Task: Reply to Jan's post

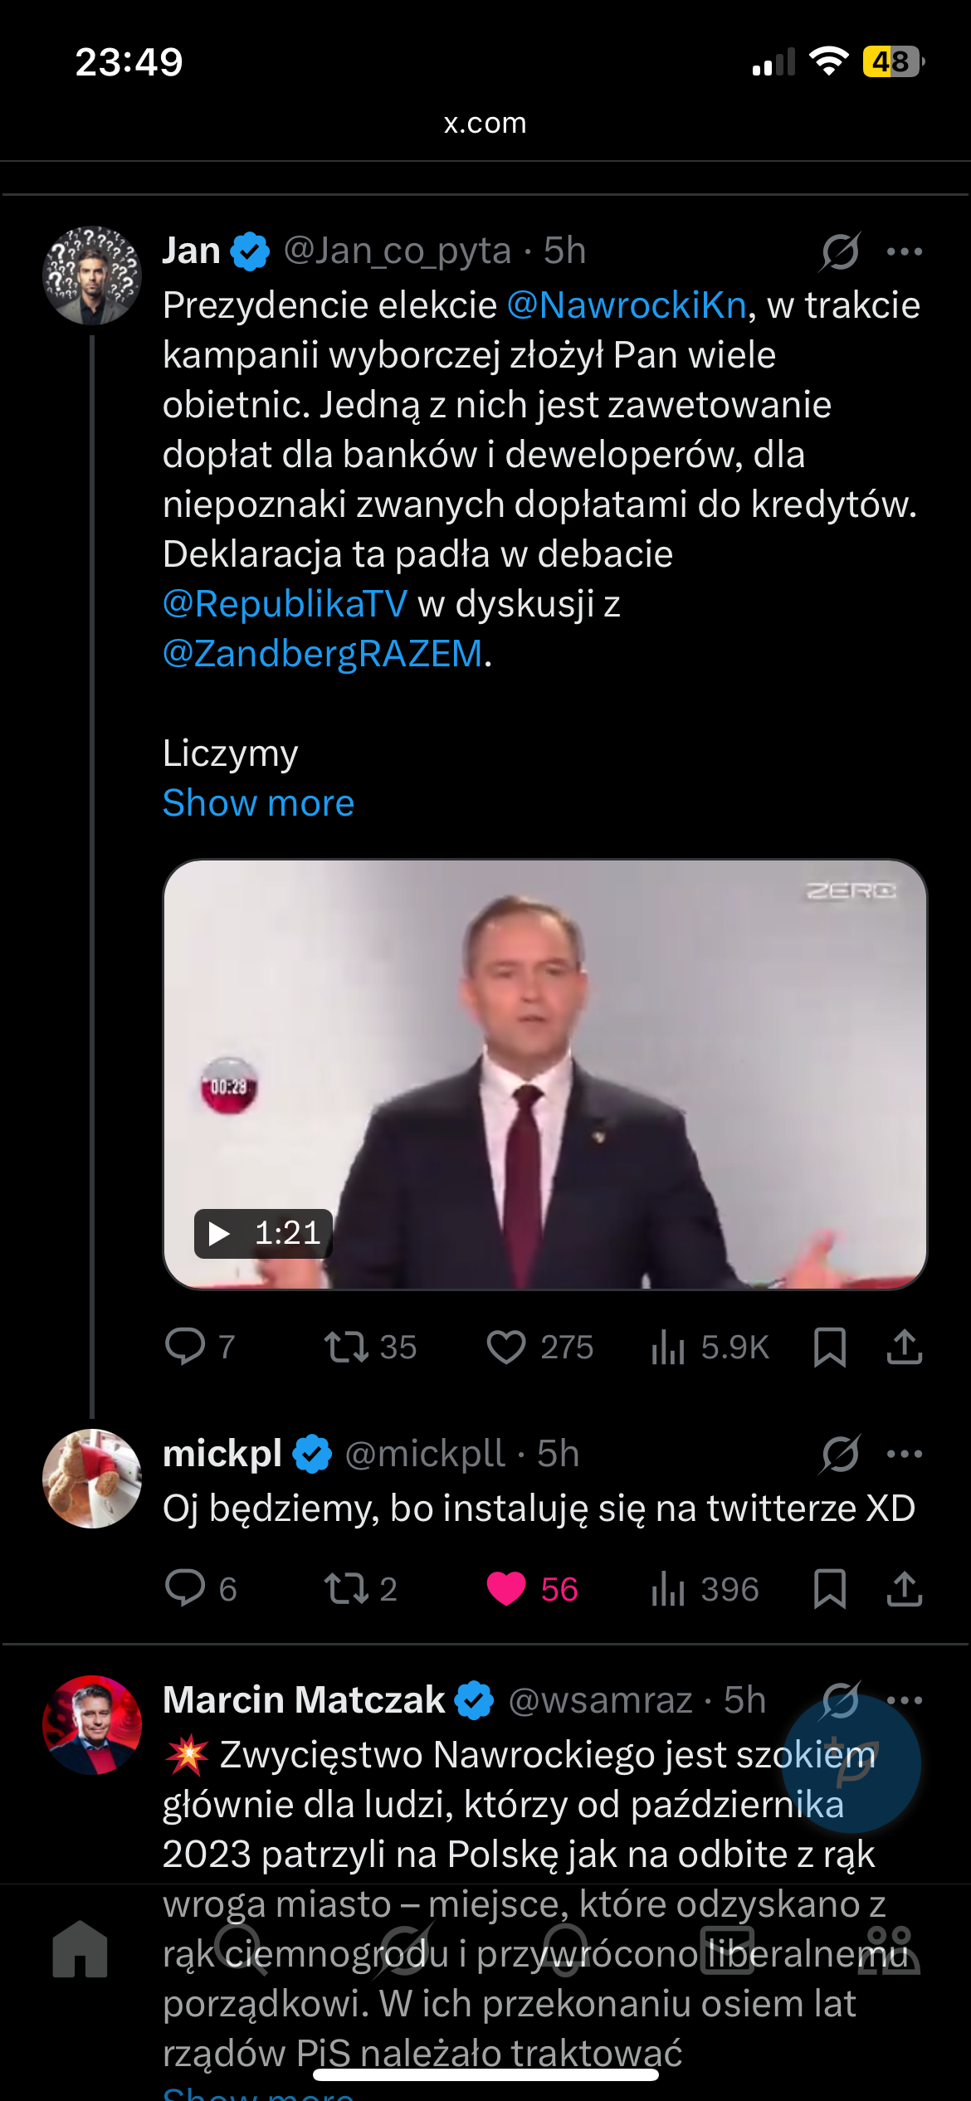Action: (185, 1346)
